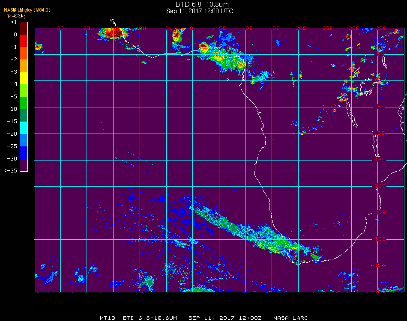This screenshot has height=321, width=407.
Task: Click the '30E' longitude label
Action: pos(354,28)
